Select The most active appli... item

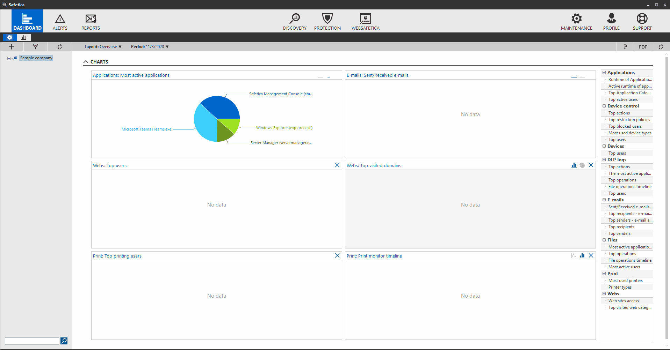629,173
